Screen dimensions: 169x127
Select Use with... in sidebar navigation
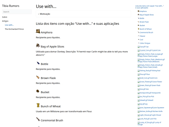[9, 25]
